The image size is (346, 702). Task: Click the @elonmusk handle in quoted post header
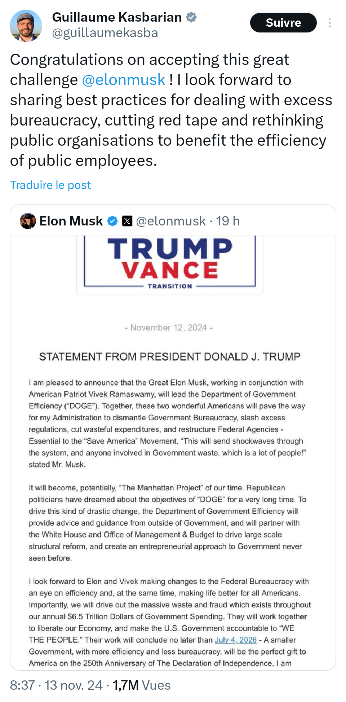coord(171,221)
